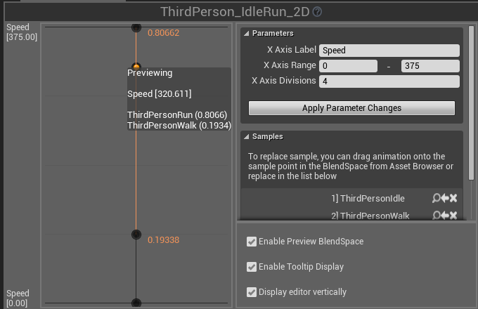Find ThirdPersonWalk sample in asset browser
Image resolution: width=478 pixels, height=309 pixels.
[x=437, y=216]
